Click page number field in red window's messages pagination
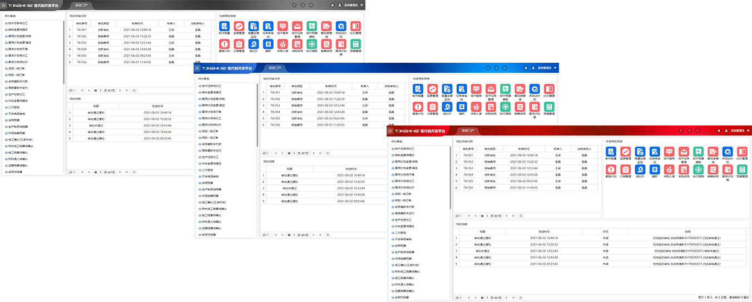Viewport: 752px width, 302px height. click(487, 298)
